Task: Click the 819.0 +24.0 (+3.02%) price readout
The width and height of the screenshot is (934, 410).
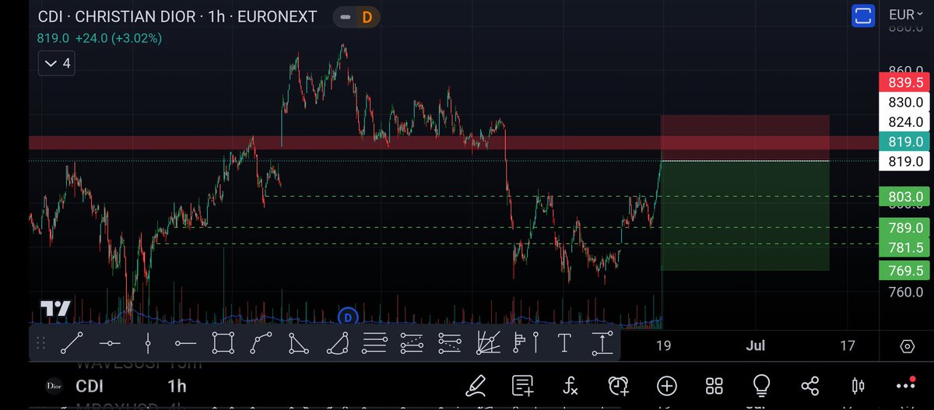Action: point(100,37)
